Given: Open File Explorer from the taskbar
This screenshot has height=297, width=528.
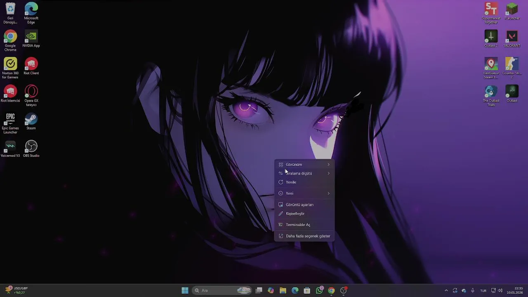Looking at the screenshot, I should 283,290.
